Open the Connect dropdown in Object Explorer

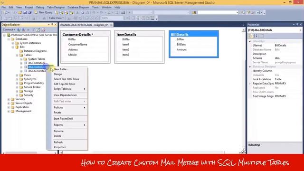coord(9,29)
